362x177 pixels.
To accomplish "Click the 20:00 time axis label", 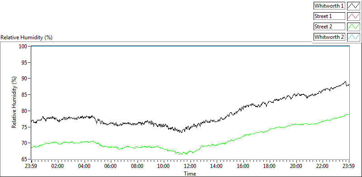I will coord(296,166).
